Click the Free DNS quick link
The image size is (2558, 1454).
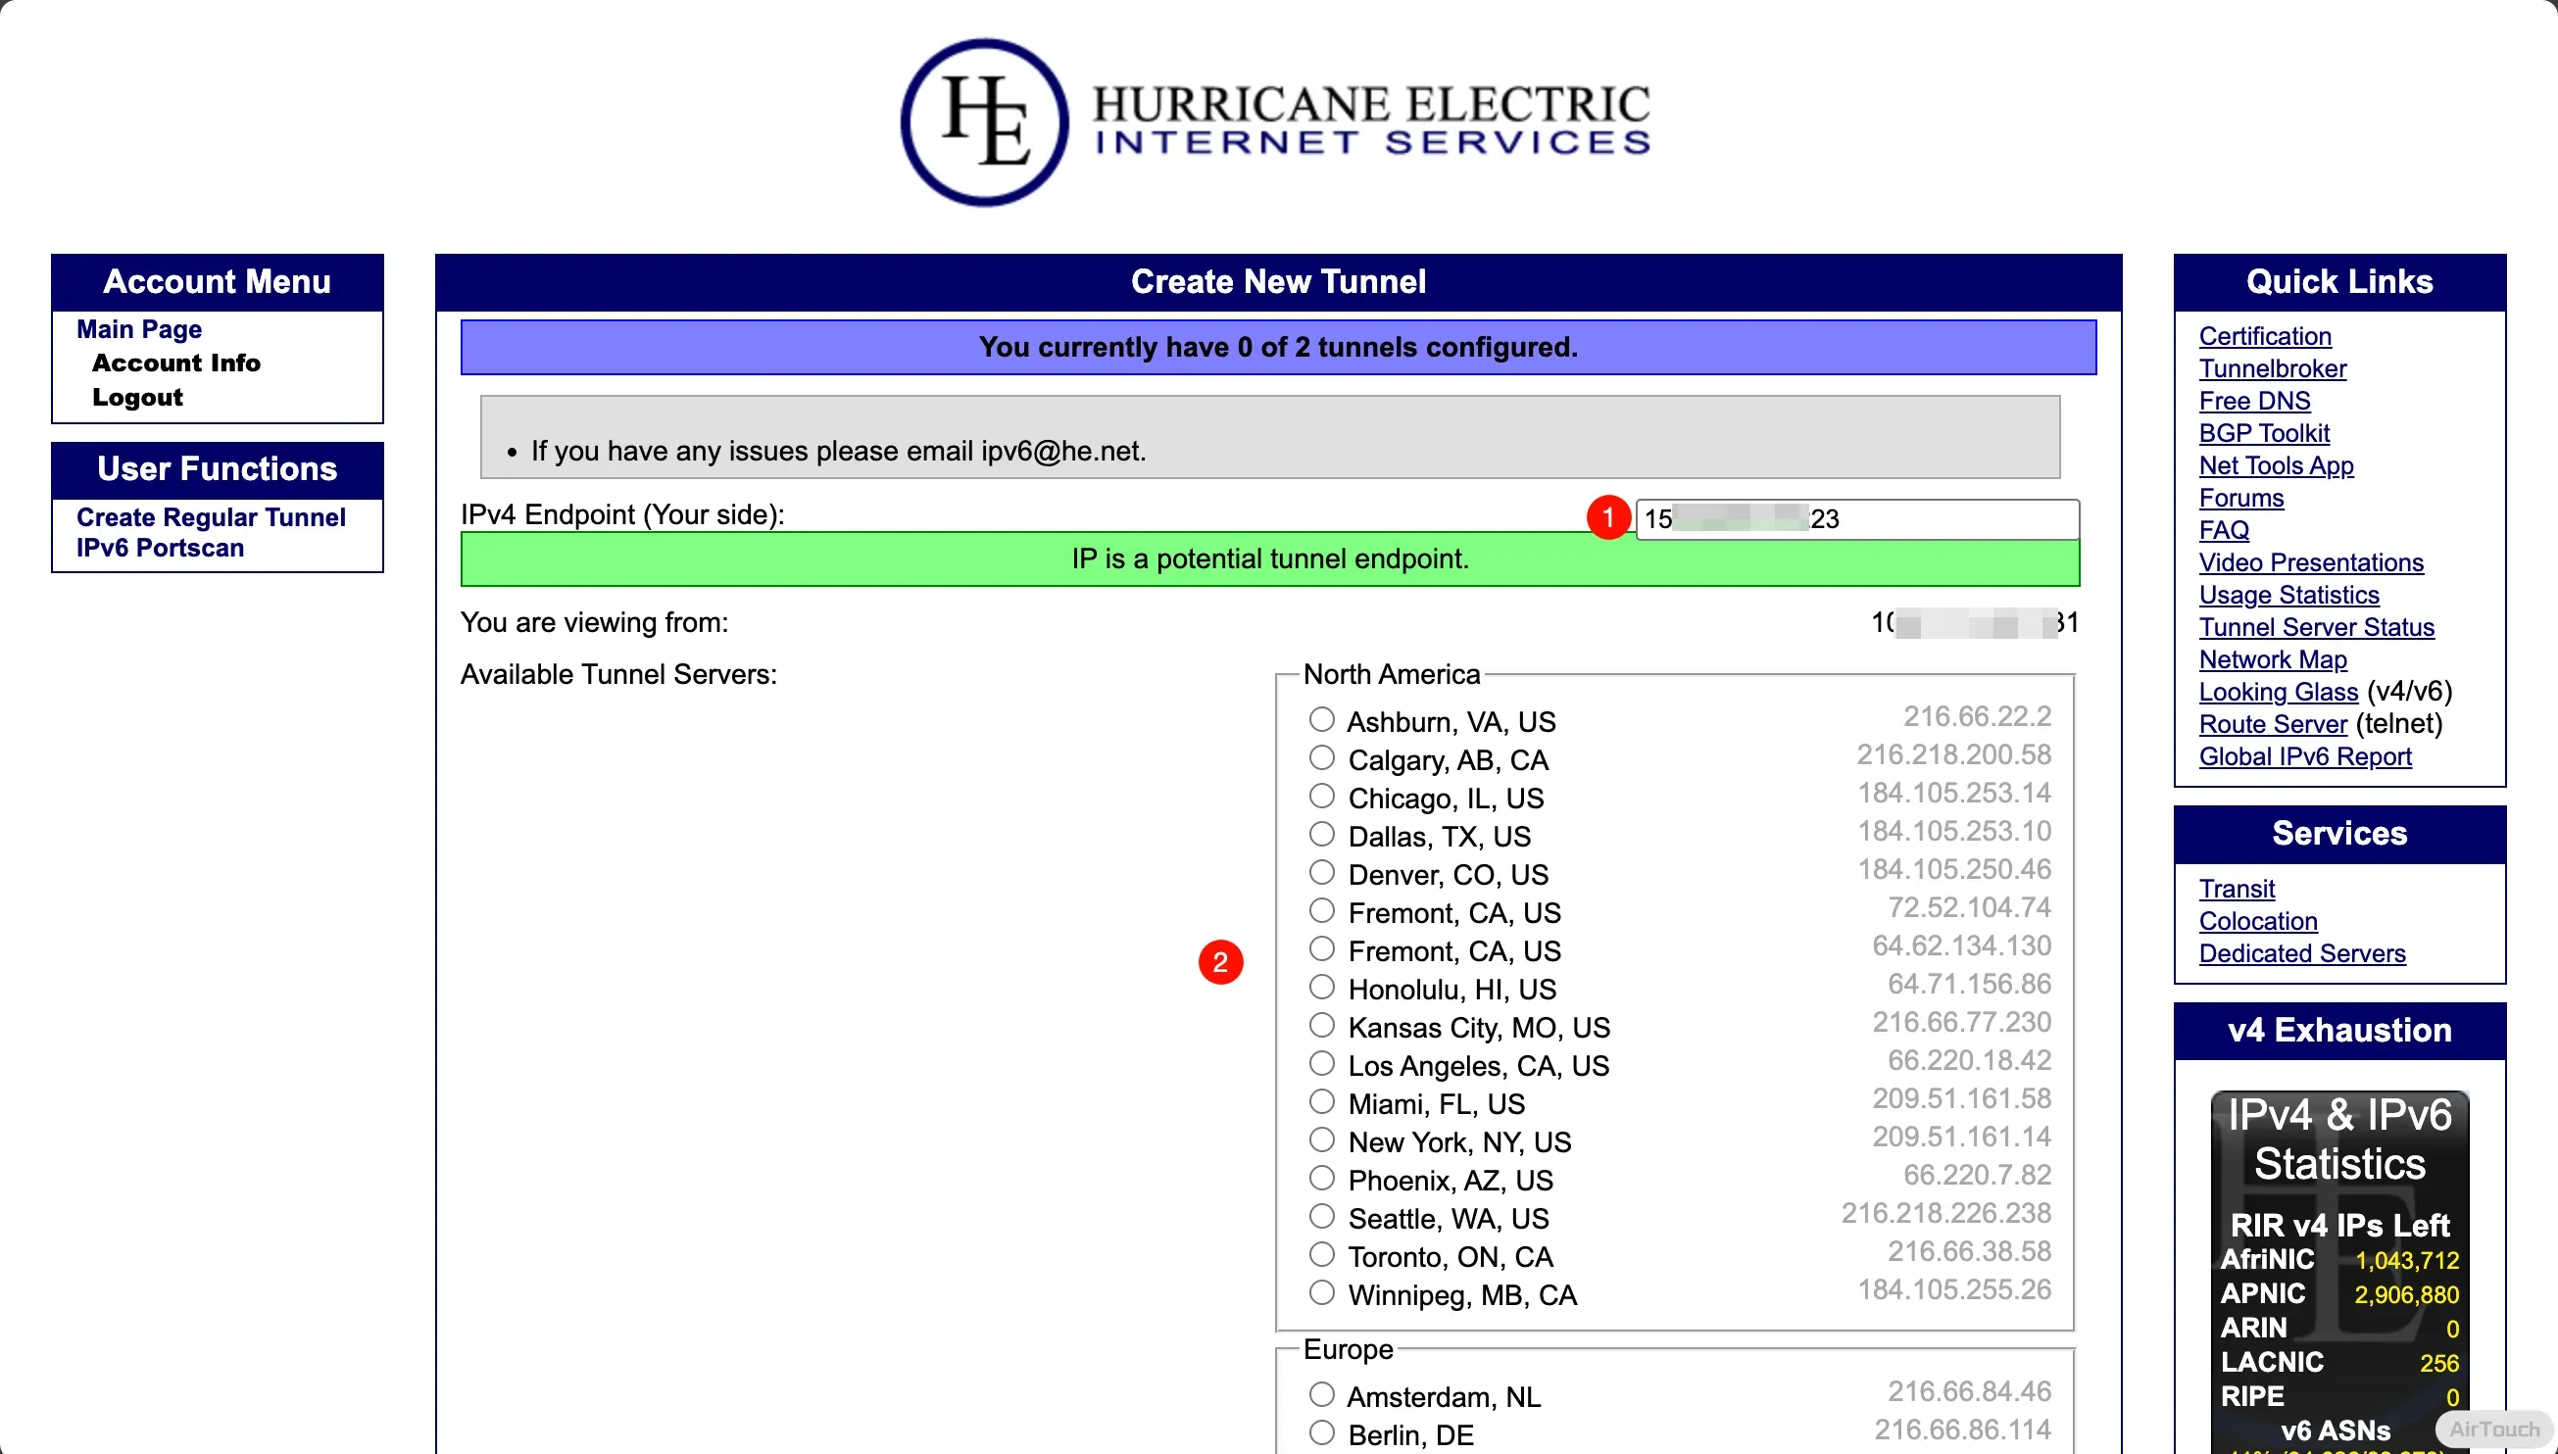pos(2254,402)
